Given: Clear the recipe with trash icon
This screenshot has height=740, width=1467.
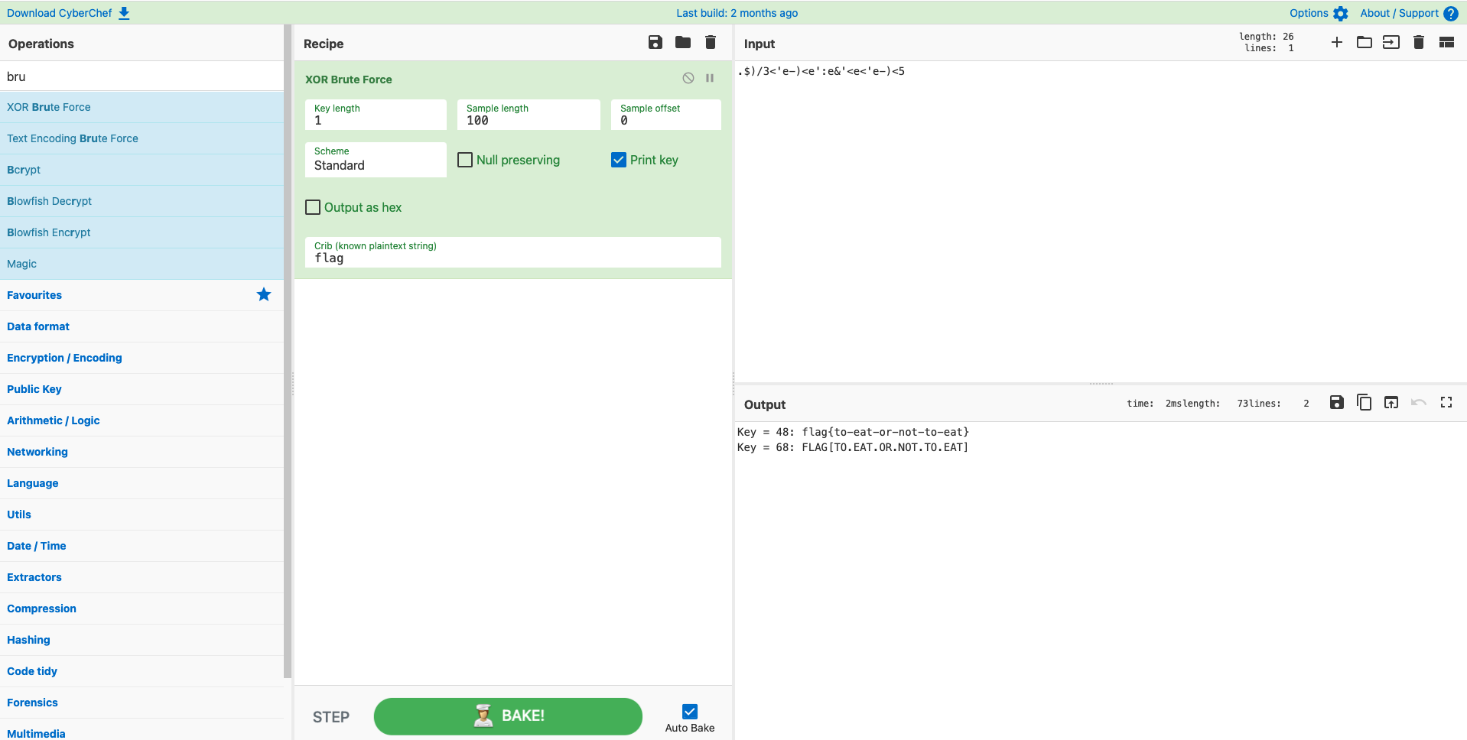Looking at the screenshot, I should click(711, 43).
